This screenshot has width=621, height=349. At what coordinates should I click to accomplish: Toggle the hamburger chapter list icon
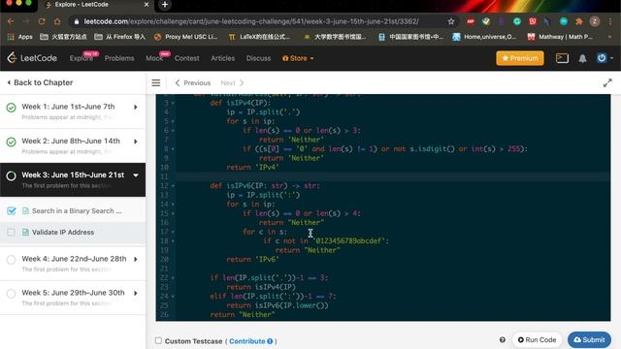[156, 82]
